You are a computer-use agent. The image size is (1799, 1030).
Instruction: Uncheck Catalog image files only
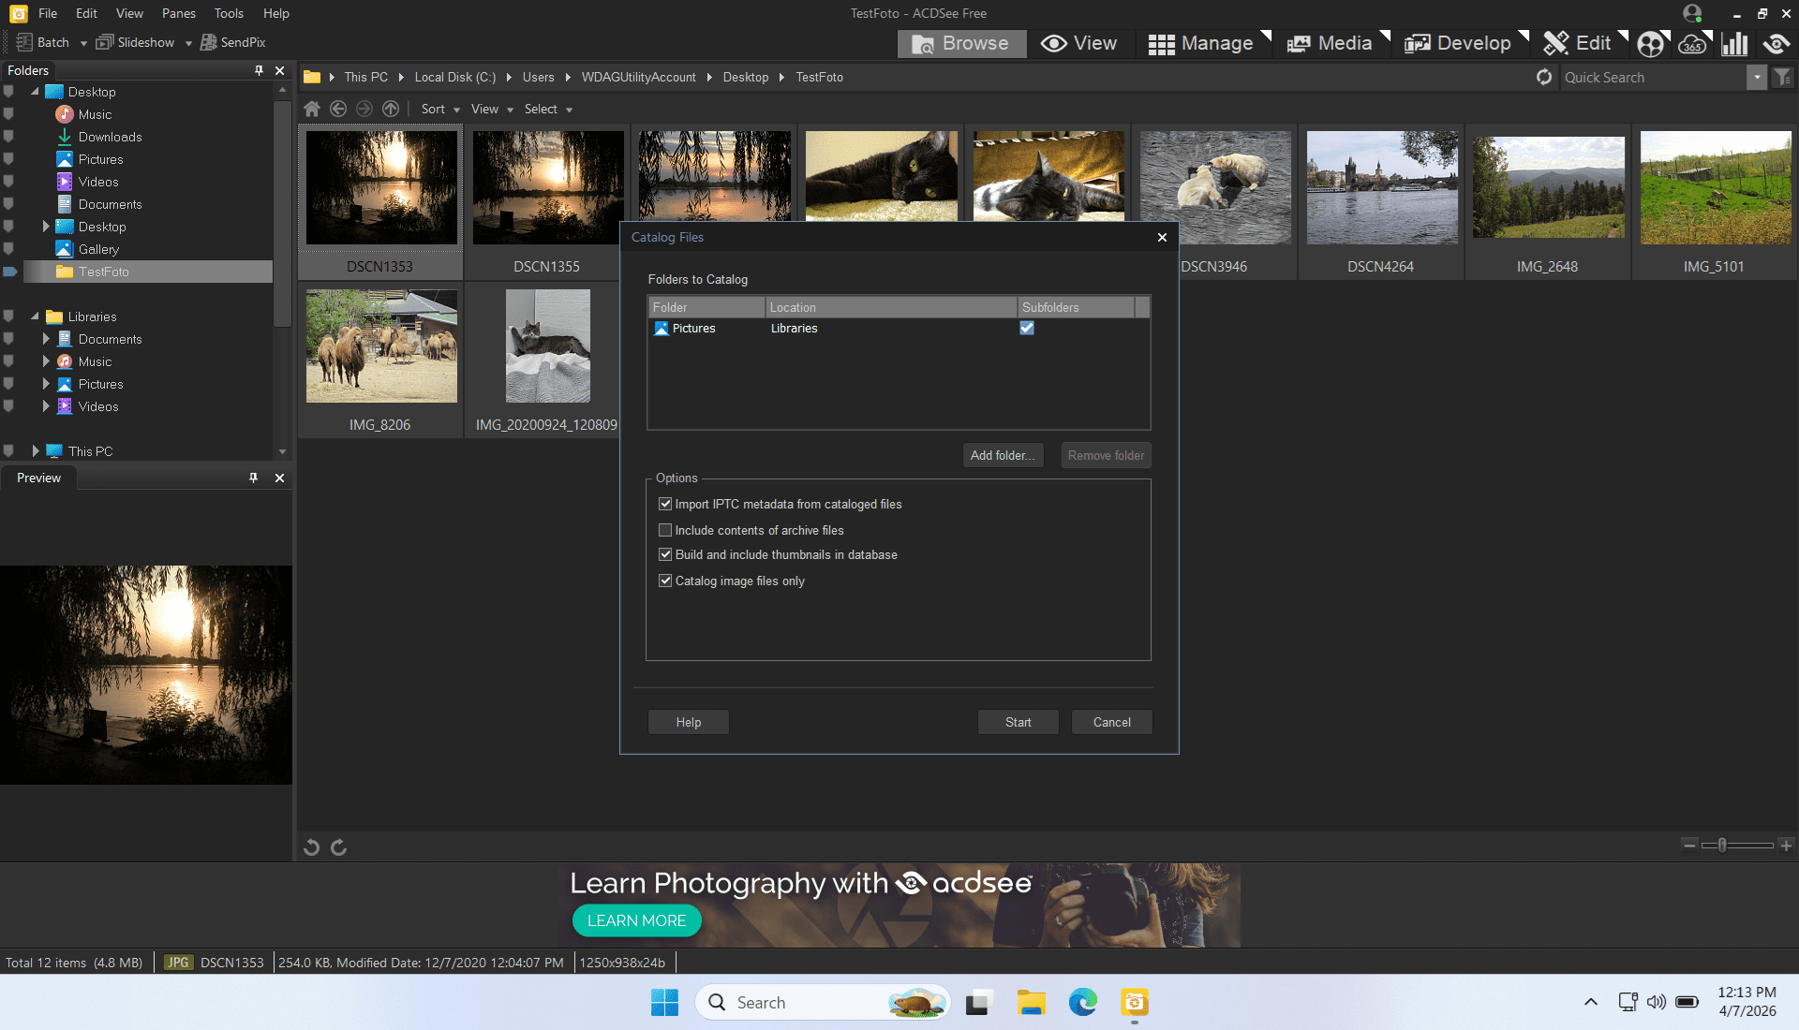click(665, 581)
